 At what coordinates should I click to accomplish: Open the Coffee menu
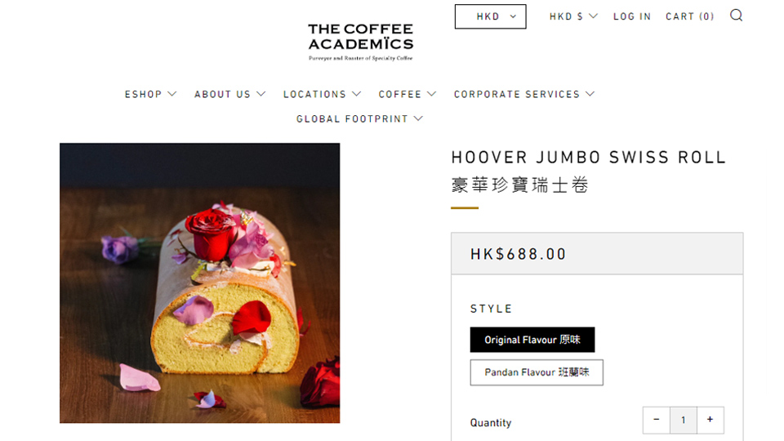coord(407,94)
